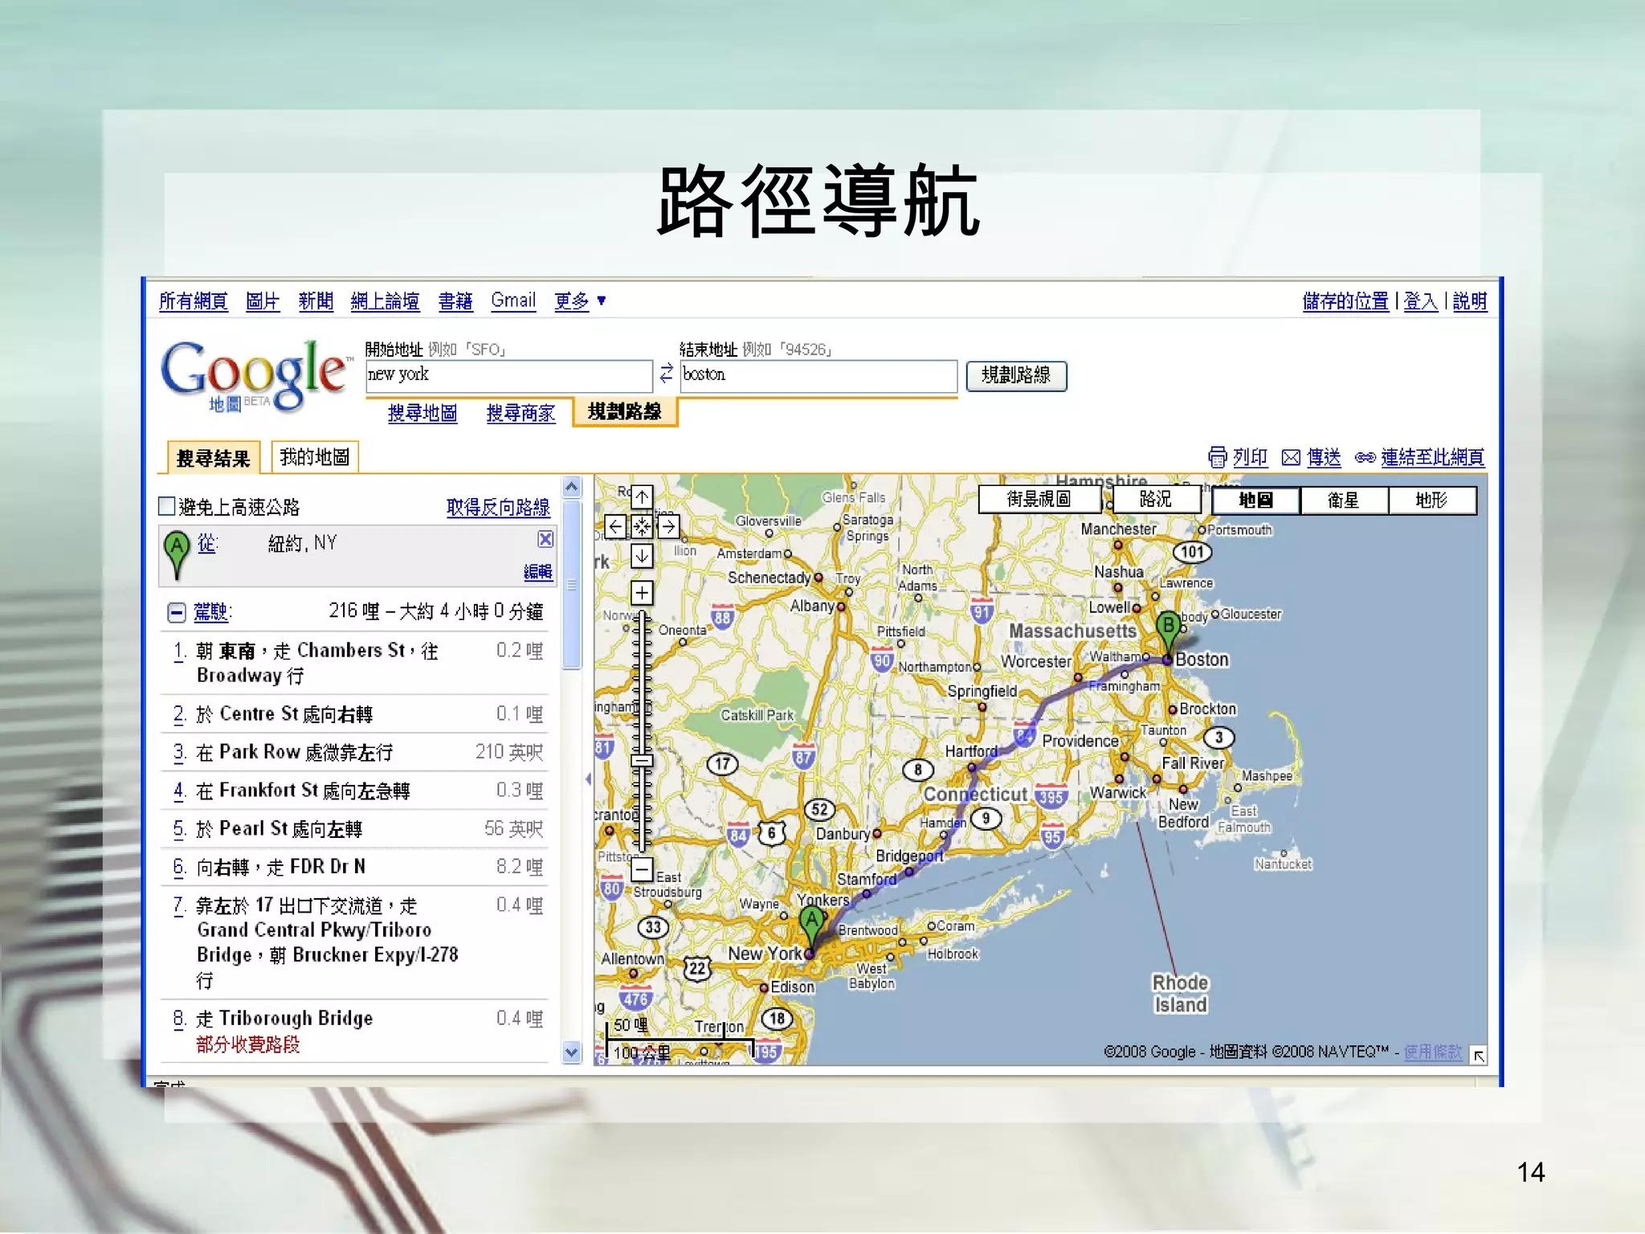The image size is (1645, 1234).
Task: Click the 從 link beside marker A
Action: tap(206, 544)
